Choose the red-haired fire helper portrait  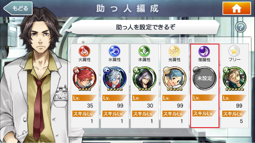[x=84, y=79]
